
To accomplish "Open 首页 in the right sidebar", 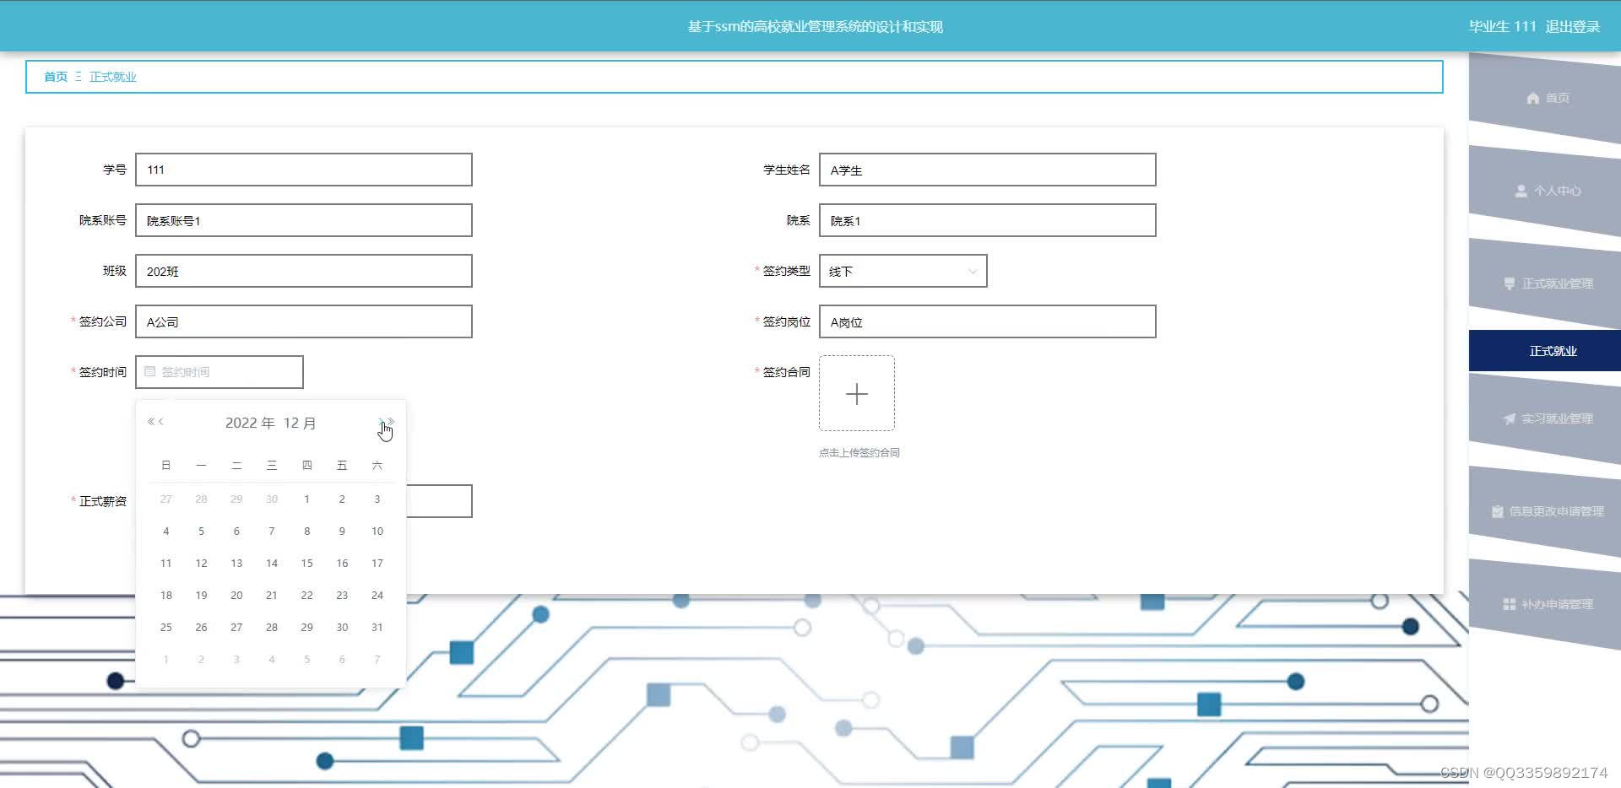I will (x=1545, y=98).
